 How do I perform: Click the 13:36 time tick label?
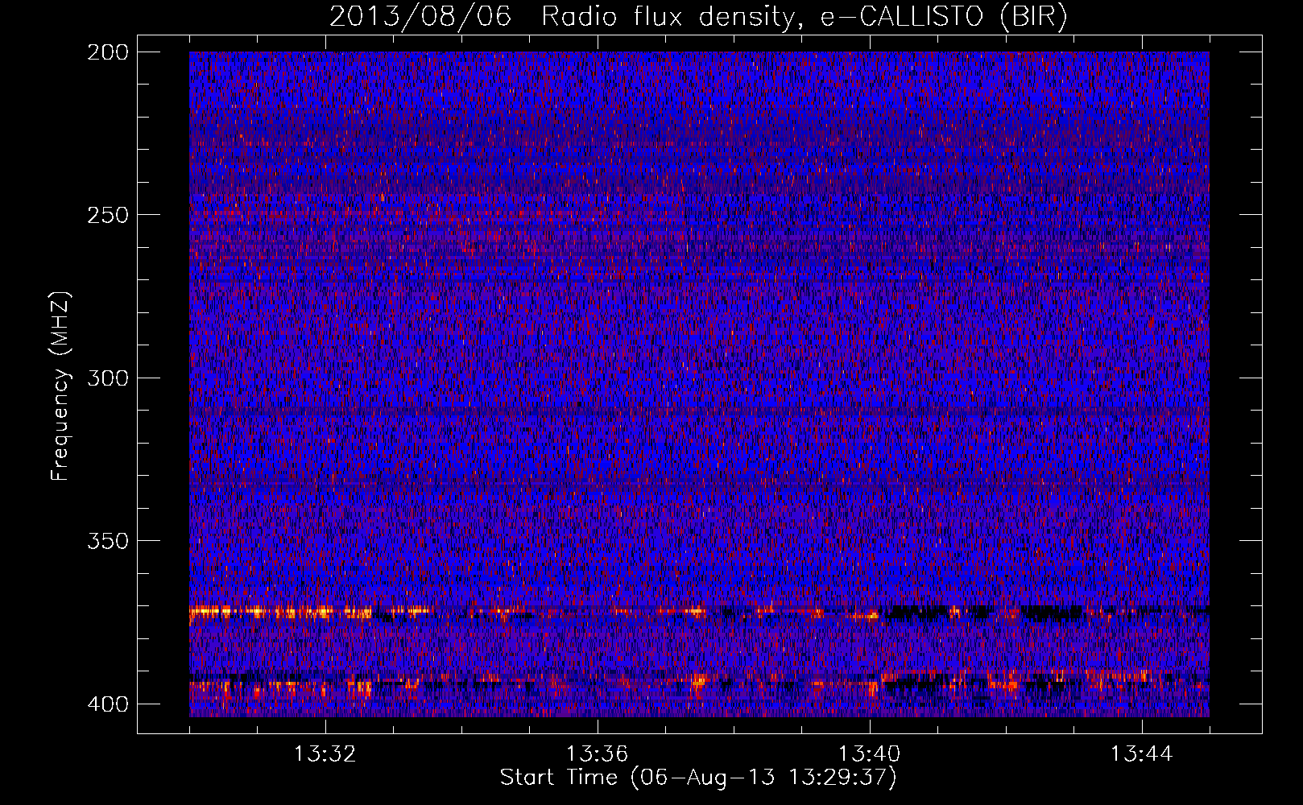pos(598,754)
